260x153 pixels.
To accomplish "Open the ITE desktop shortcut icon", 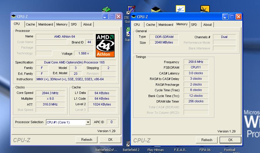I will (x=131, y=10).
